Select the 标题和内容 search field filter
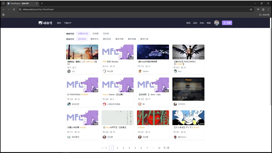Viewport: 272px width, 153px height. coord(83,33)
